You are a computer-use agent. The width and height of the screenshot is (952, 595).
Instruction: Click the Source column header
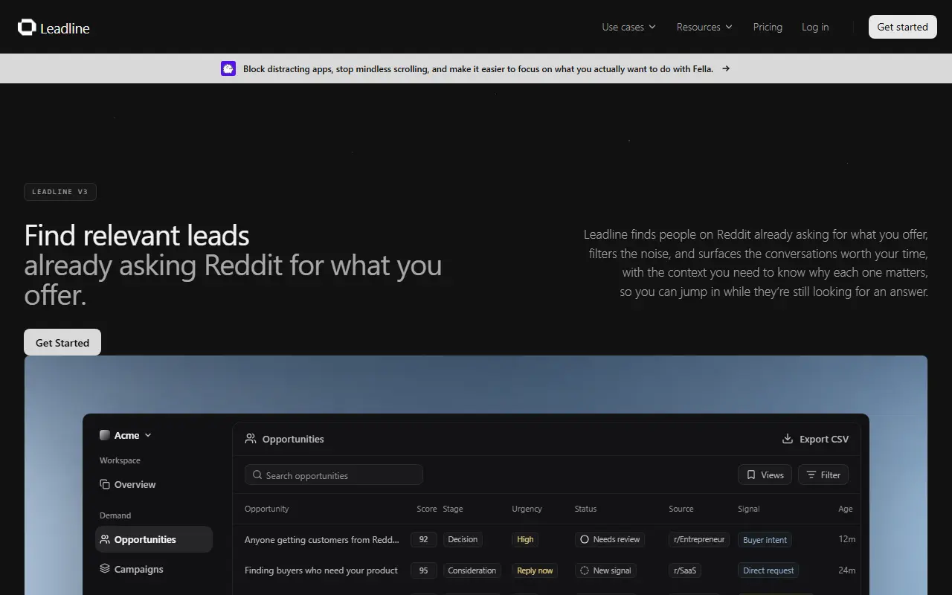pyautogui.click(x=681, y=509)
